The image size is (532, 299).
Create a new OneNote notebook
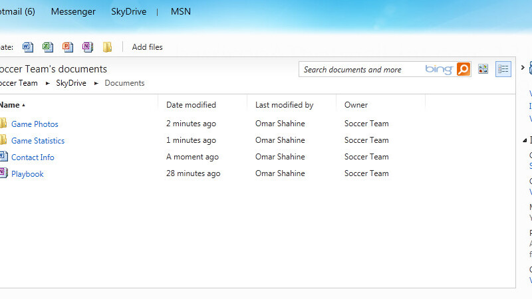tap(87, 47)
